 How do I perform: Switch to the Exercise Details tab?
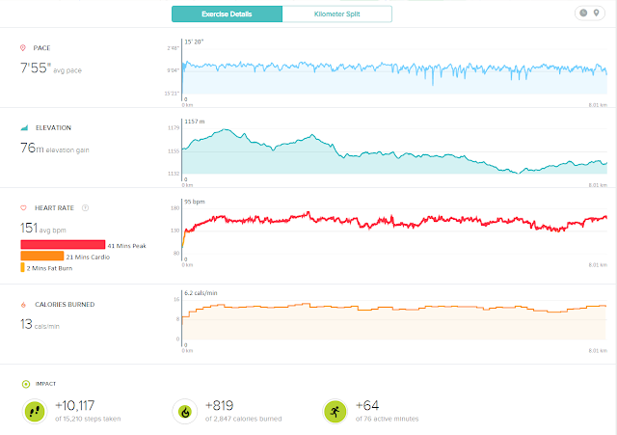point(228,14)
